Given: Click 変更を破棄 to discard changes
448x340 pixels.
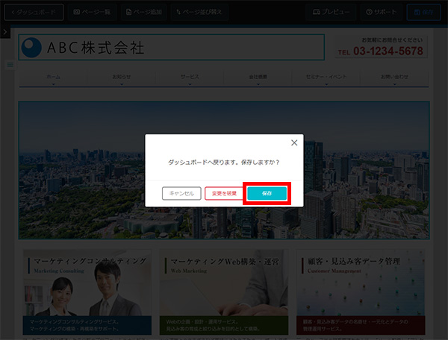Looking at the screenshot, I should (x=223, y=193).
